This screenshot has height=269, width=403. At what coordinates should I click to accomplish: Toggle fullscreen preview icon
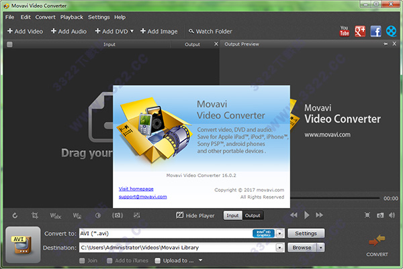[x=367, y=215]
